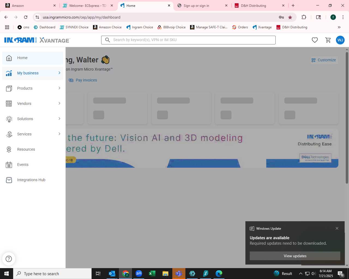Expand the Vendors submenu chevron
Viewport: 349px width, 279px height.
click(59, 103)
